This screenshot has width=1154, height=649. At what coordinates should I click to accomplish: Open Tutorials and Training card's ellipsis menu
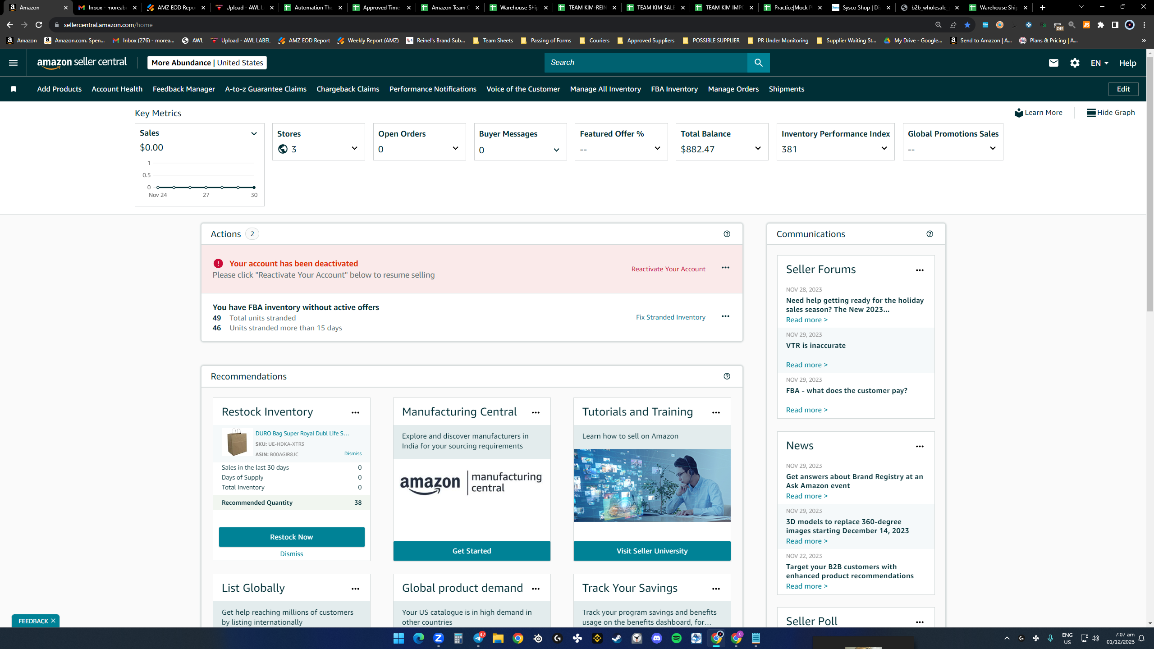coord(716,412)
